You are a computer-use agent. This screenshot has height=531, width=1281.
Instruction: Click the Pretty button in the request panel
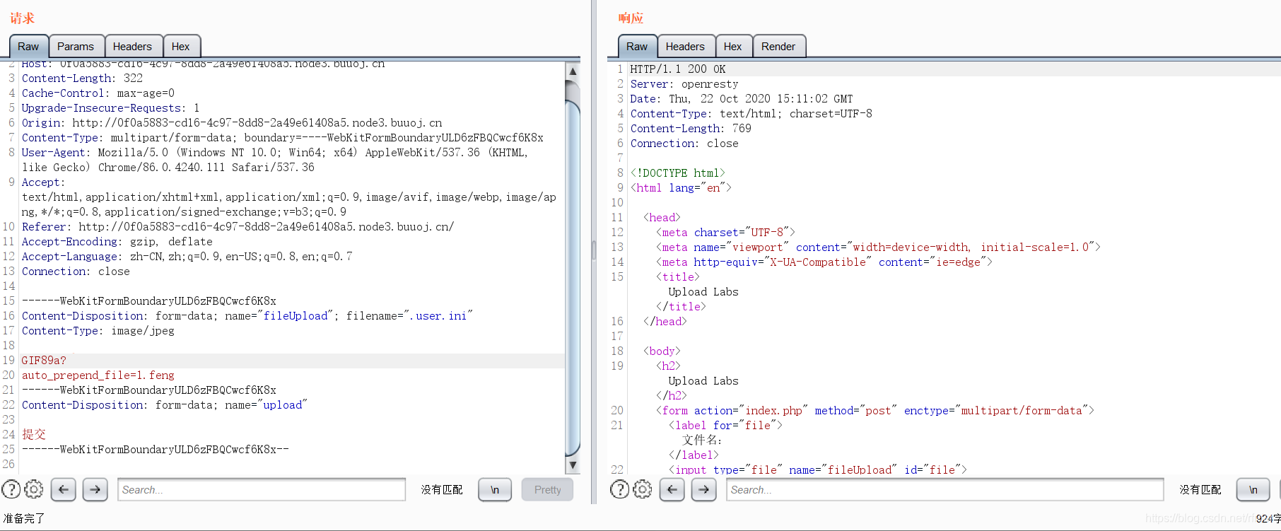click(547, 489)
